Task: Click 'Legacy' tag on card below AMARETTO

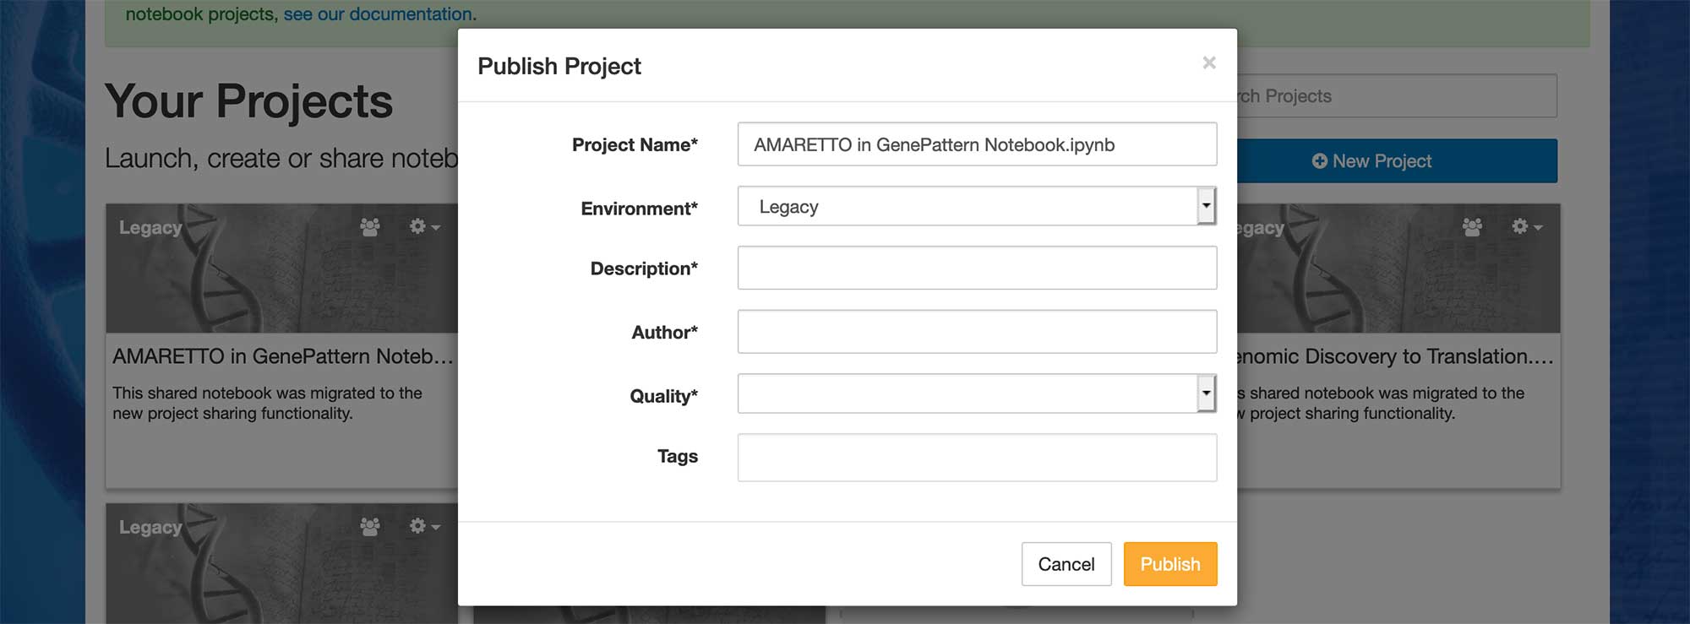Action: (x=150, y=528)
